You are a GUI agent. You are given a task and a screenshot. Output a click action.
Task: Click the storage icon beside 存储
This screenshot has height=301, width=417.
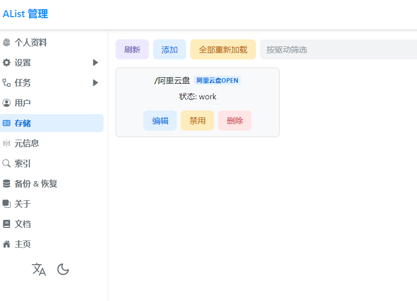pos(7,123)
